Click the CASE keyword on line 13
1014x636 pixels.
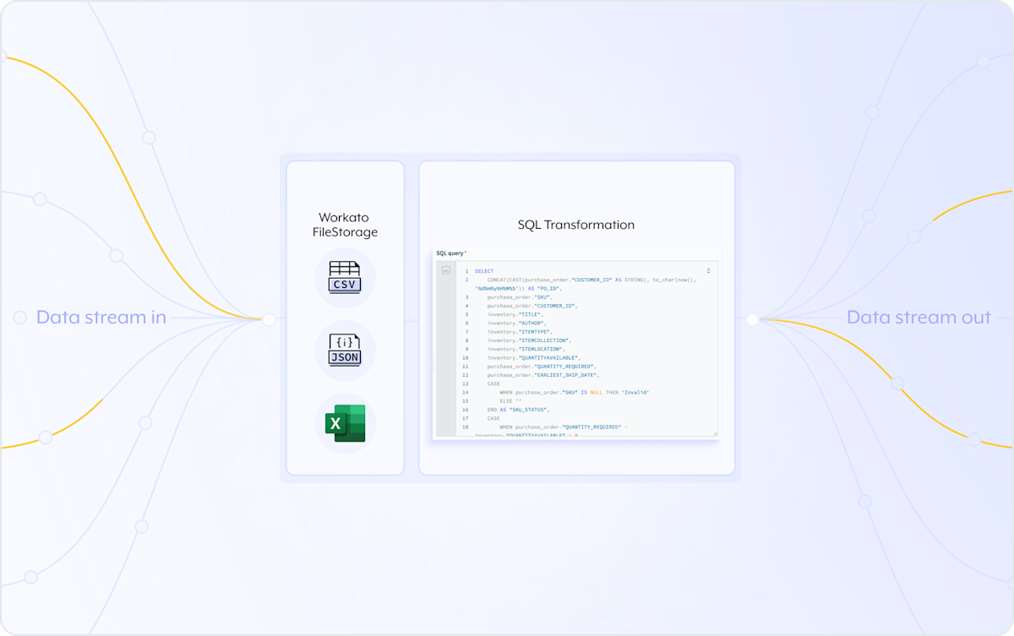pos(493,383)
